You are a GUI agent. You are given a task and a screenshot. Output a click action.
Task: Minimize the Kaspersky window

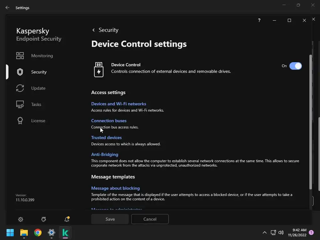pyautogui.click(x=274, y=20)
